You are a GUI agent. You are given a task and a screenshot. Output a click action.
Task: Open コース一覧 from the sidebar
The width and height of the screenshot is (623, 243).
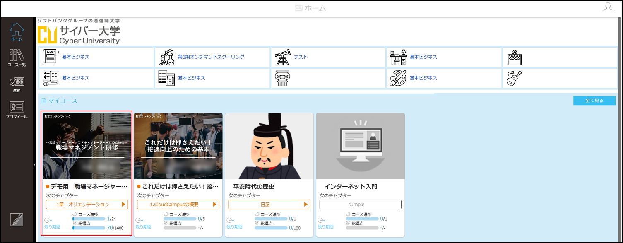click(x=17, y=58)
